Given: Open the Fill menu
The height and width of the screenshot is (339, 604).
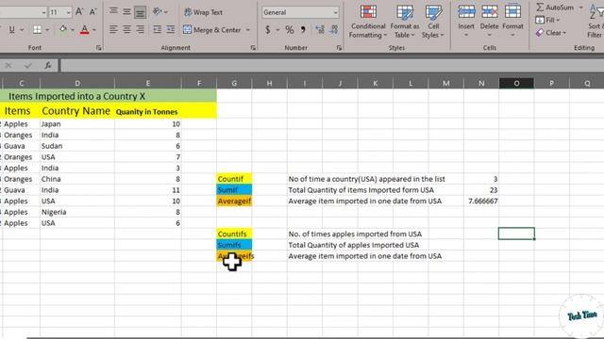Looking at the screenshot, I should [547, 20].
